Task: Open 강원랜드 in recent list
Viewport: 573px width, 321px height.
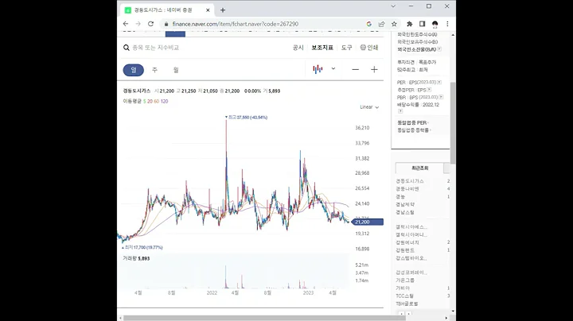Action: [x=405, y=250]
